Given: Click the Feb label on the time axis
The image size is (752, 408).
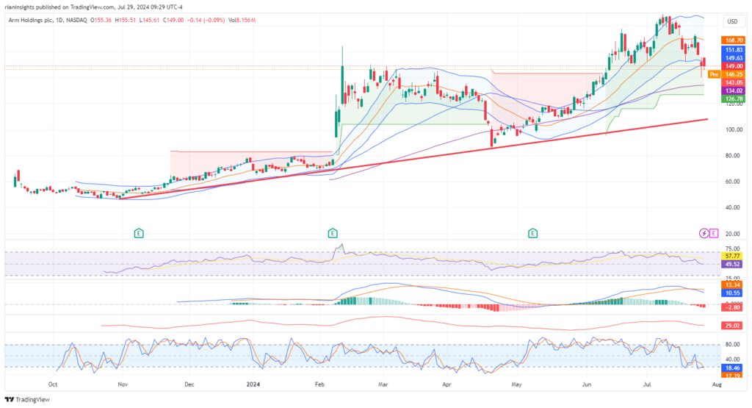Looking at the screenshot, I should point(319,384).
